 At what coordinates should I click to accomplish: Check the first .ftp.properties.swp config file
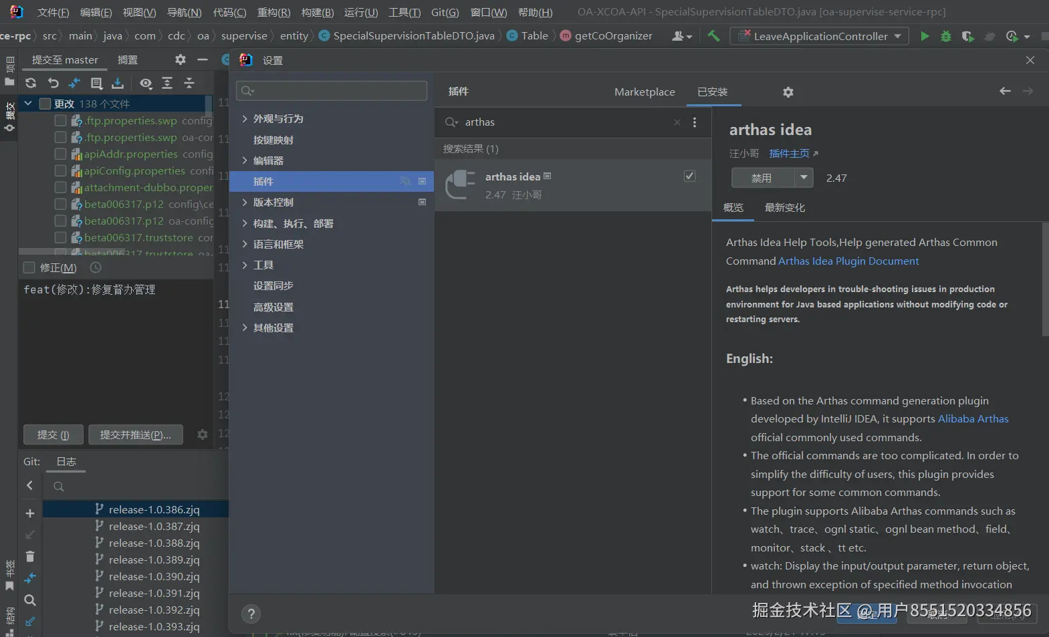[60, 120]
